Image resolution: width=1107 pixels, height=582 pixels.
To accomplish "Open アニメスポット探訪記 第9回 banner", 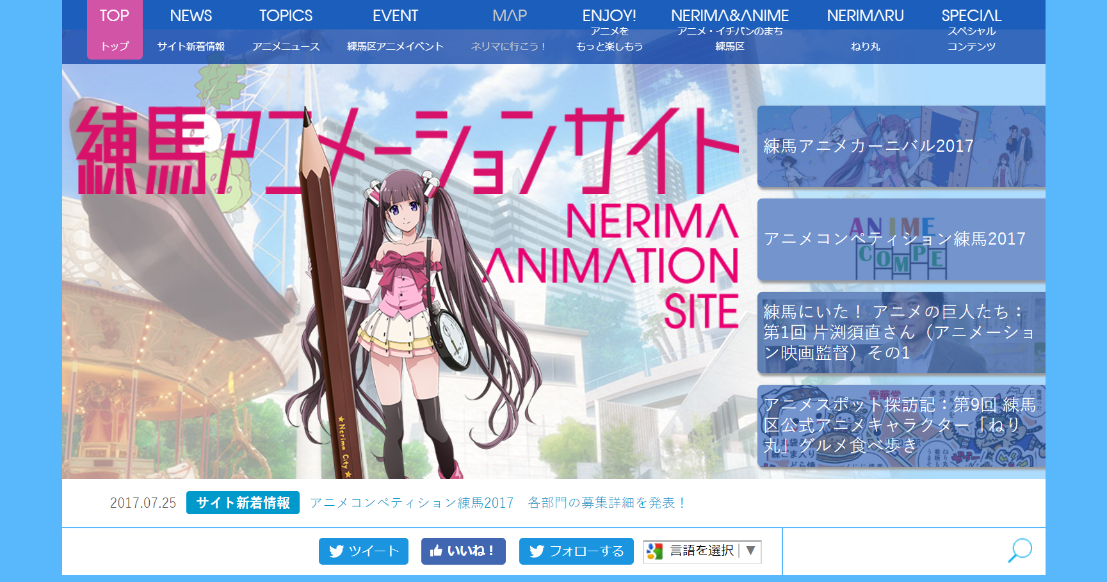I will pyautogui.click(x=901, y=426).
